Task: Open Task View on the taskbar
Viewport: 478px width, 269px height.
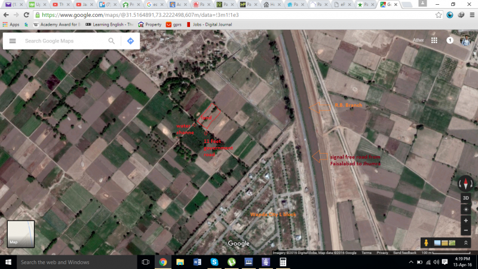Action: 146,262
